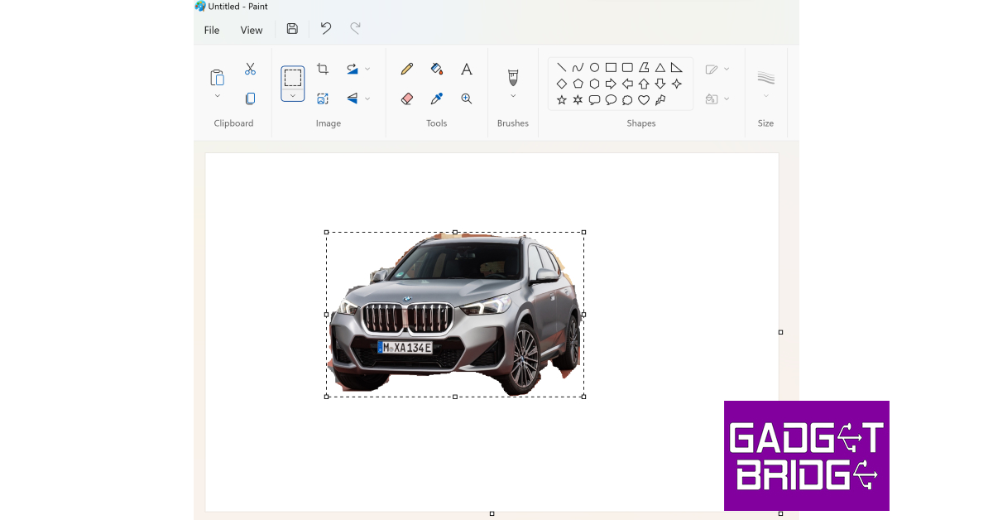The height and width of the screenshot is (520, 993).
Task: Select the Magnifier tool
Action: pos(466,98)
